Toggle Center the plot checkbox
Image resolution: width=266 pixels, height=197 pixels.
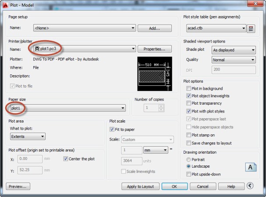(x=65, y=158)
